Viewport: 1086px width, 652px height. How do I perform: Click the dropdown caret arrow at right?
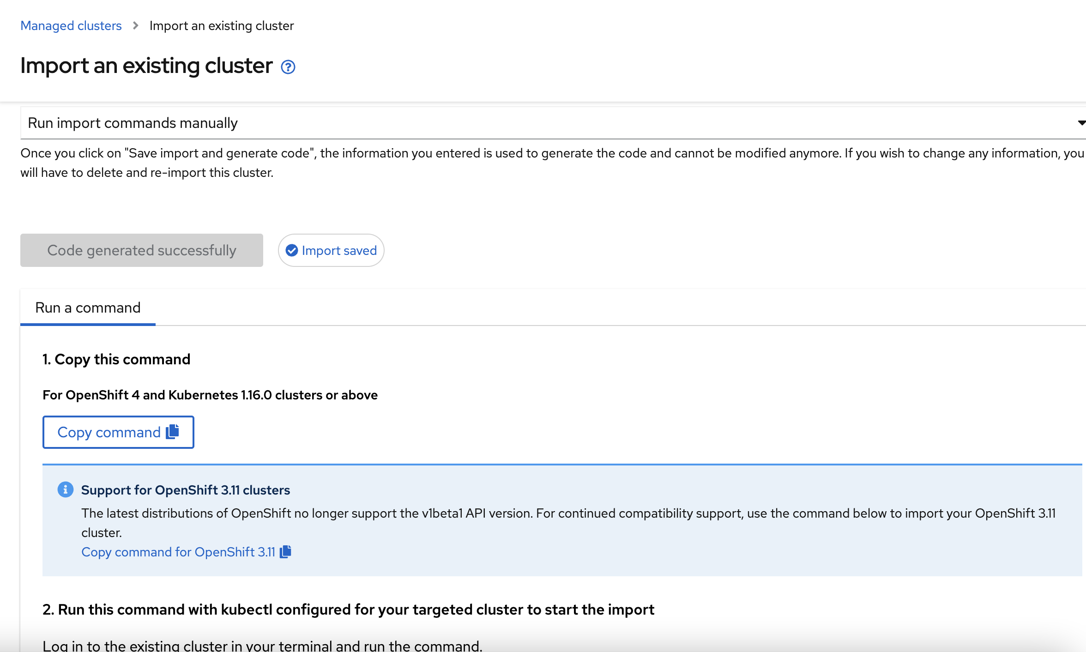[x=1081, y=123]
